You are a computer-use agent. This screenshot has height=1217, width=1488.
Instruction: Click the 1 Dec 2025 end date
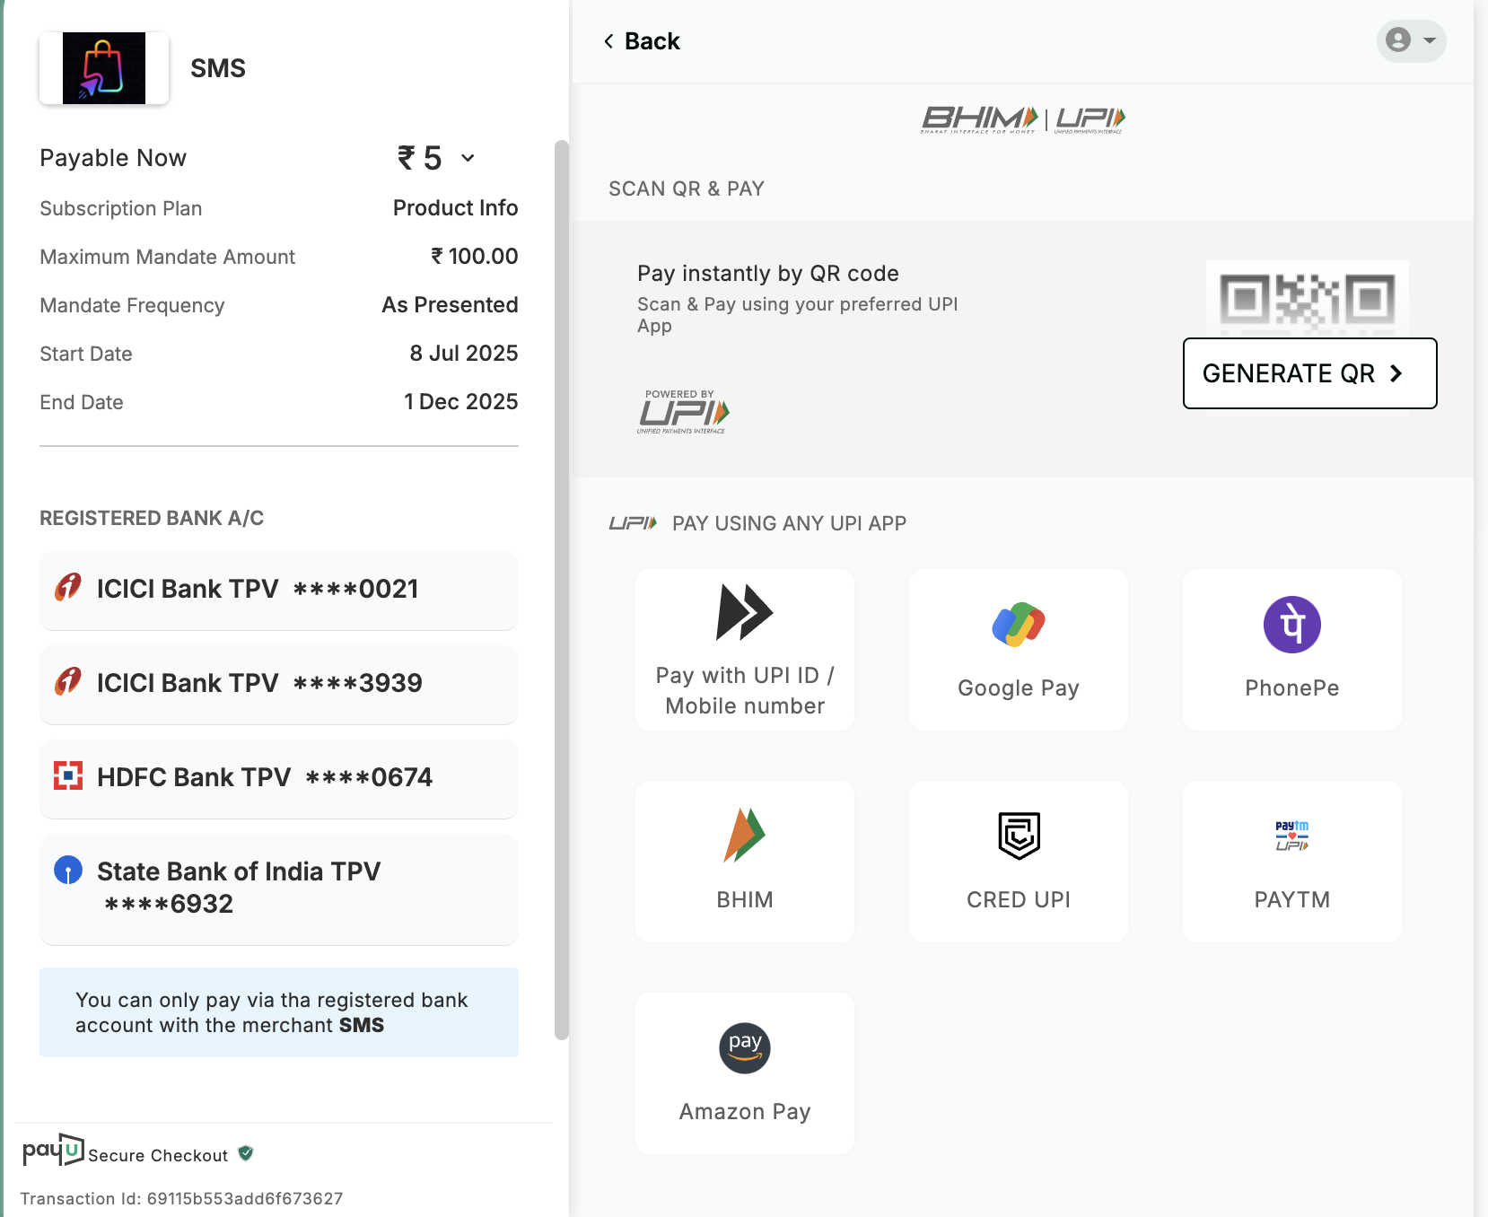pyautogui.click(x=461, y=402)
